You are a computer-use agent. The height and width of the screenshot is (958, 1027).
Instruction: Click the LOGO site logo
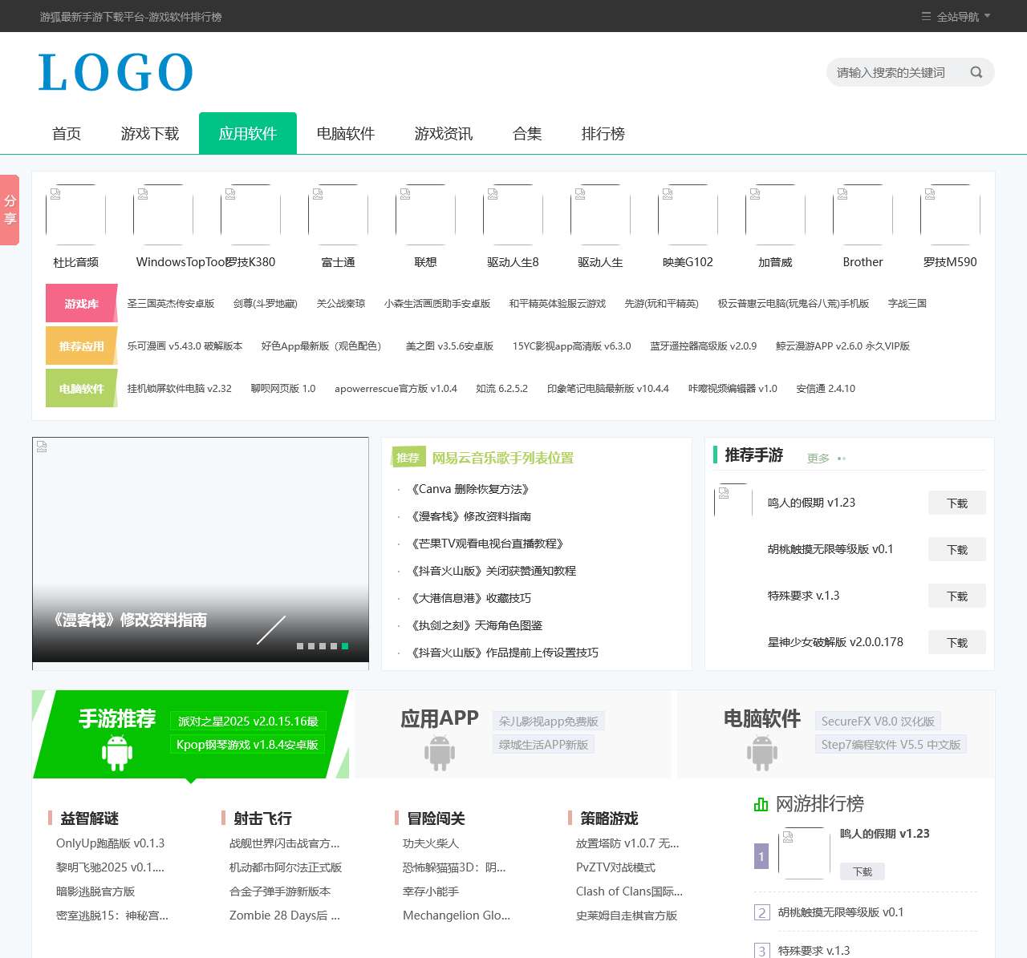(116, 72)
